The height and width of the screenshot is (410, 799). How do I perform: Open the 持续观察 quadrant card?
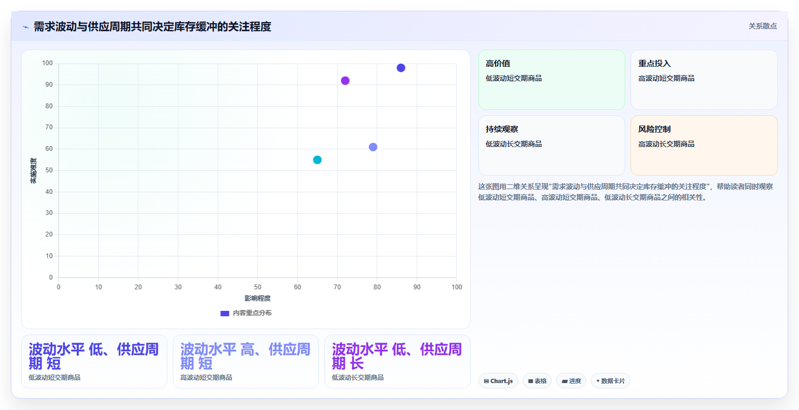point(551,145)
